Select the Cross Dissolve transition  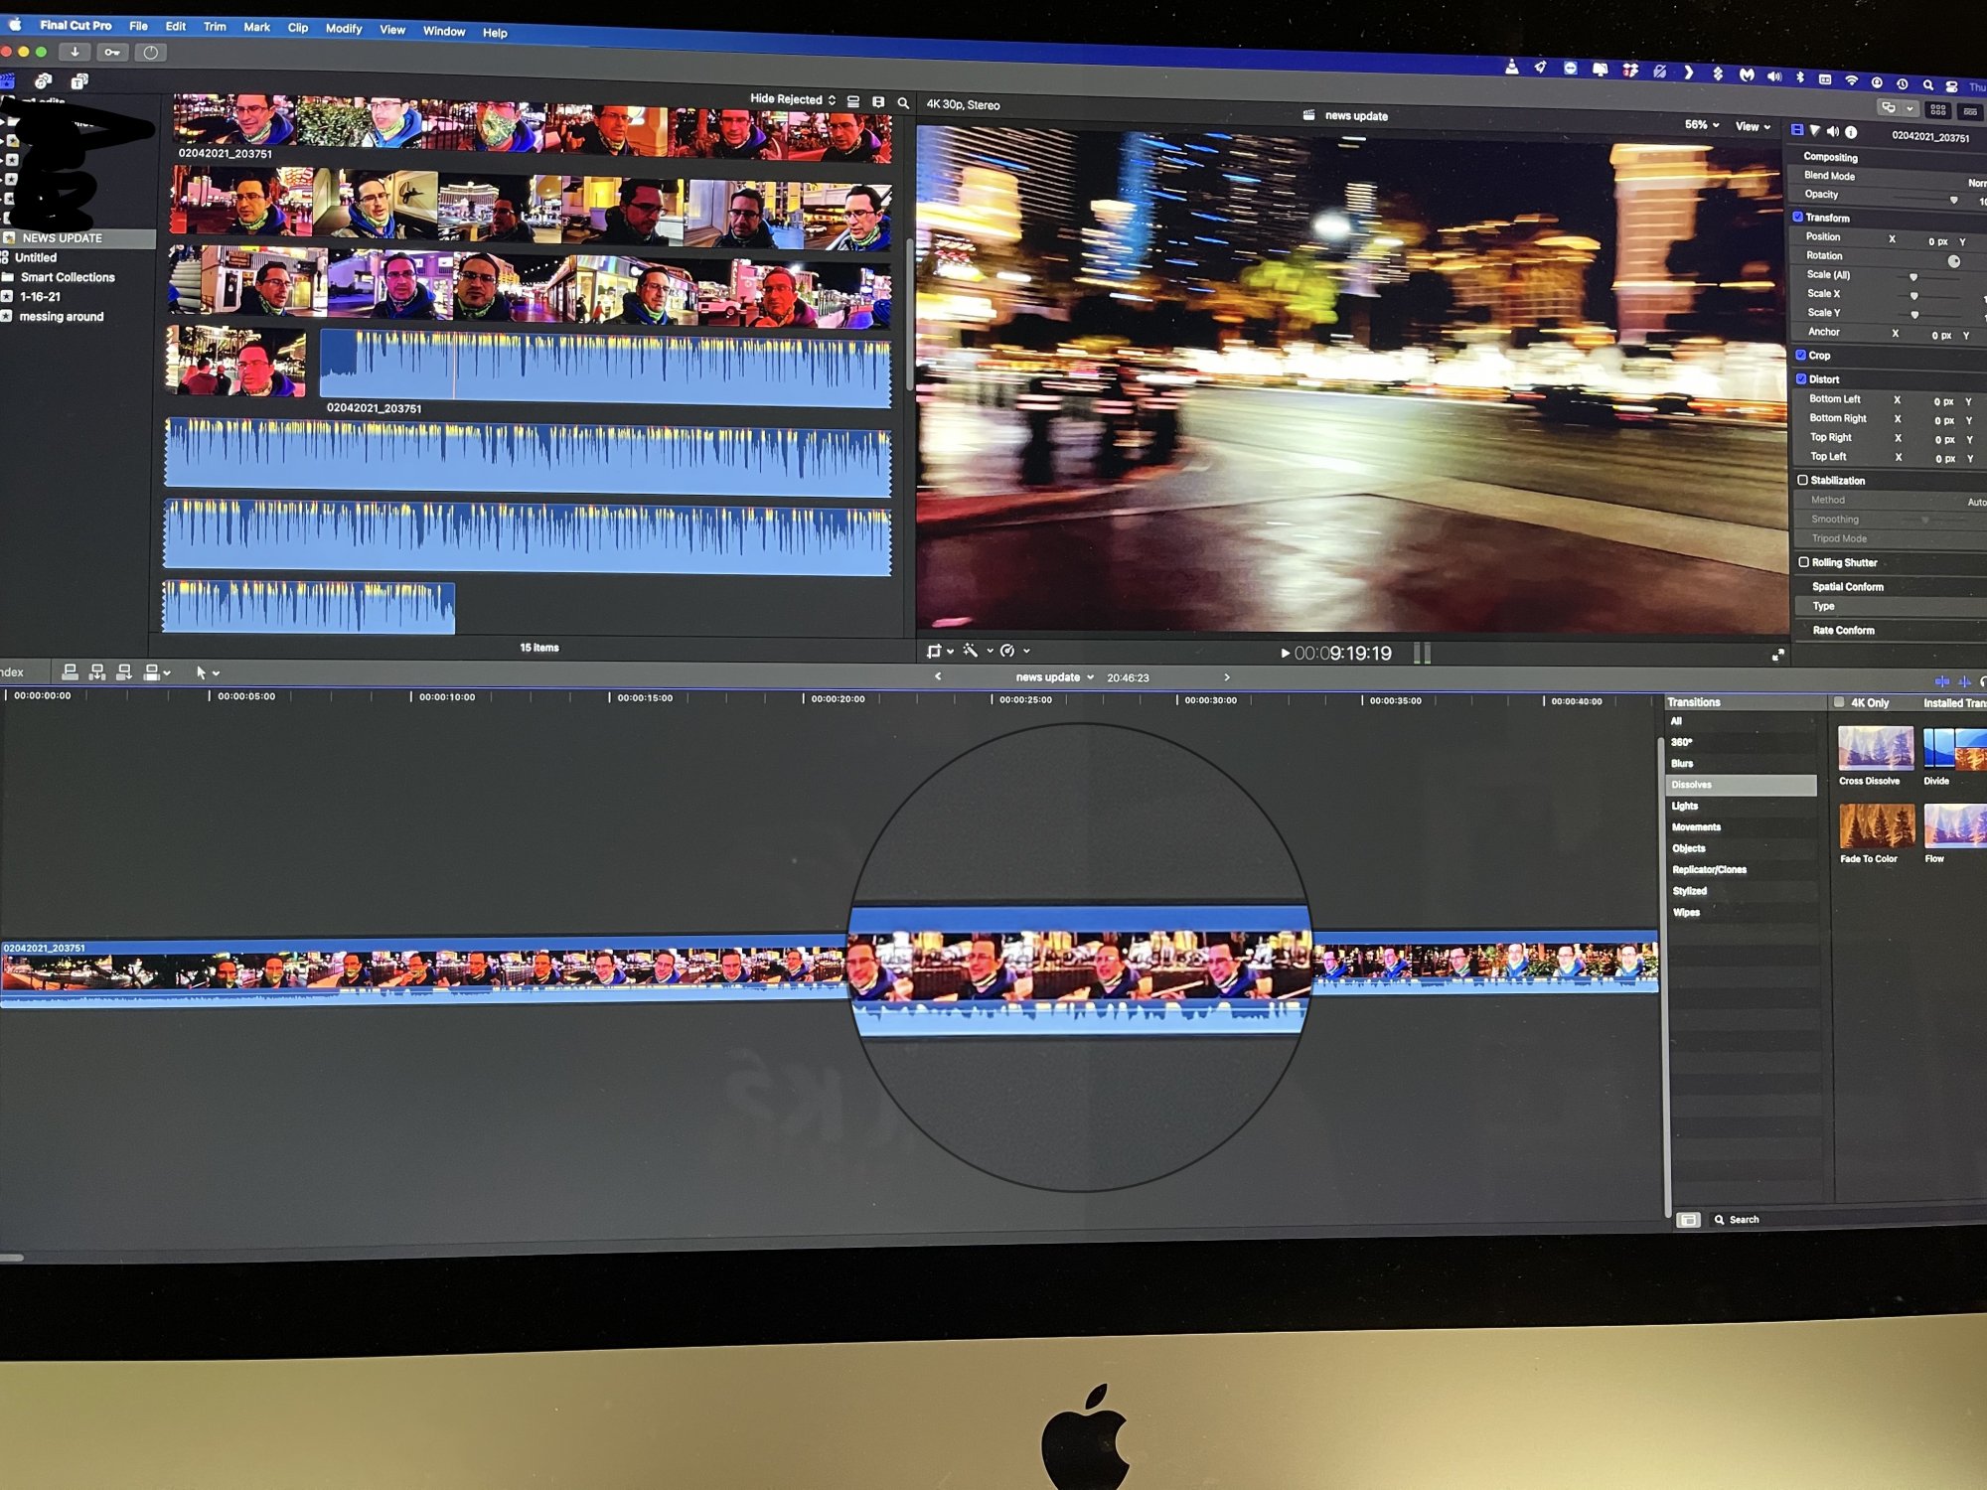click(1875, 750)
